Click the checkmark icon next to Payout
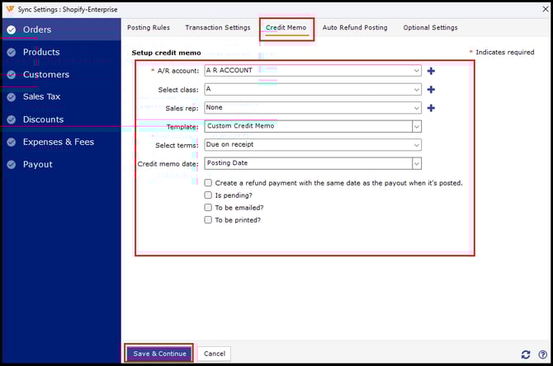The width and height of the screenshot is (553, 366). pyautogui.click(x=11, y=165)
